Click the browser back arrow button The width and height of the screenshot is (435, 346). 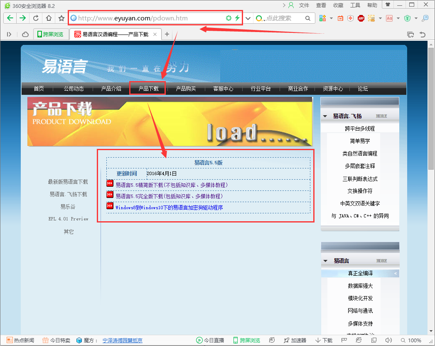10,18
